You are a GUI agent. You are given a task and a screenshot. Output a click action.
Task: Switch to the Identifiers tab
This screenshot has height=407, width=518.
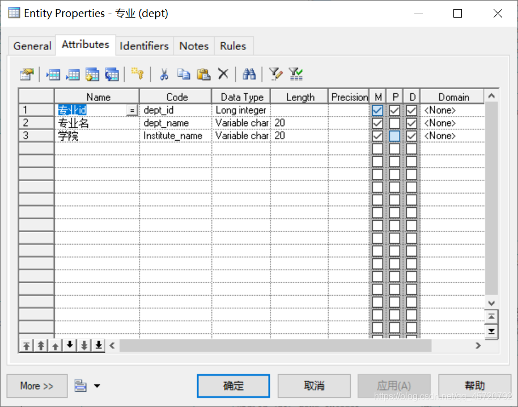coord(144,46)
